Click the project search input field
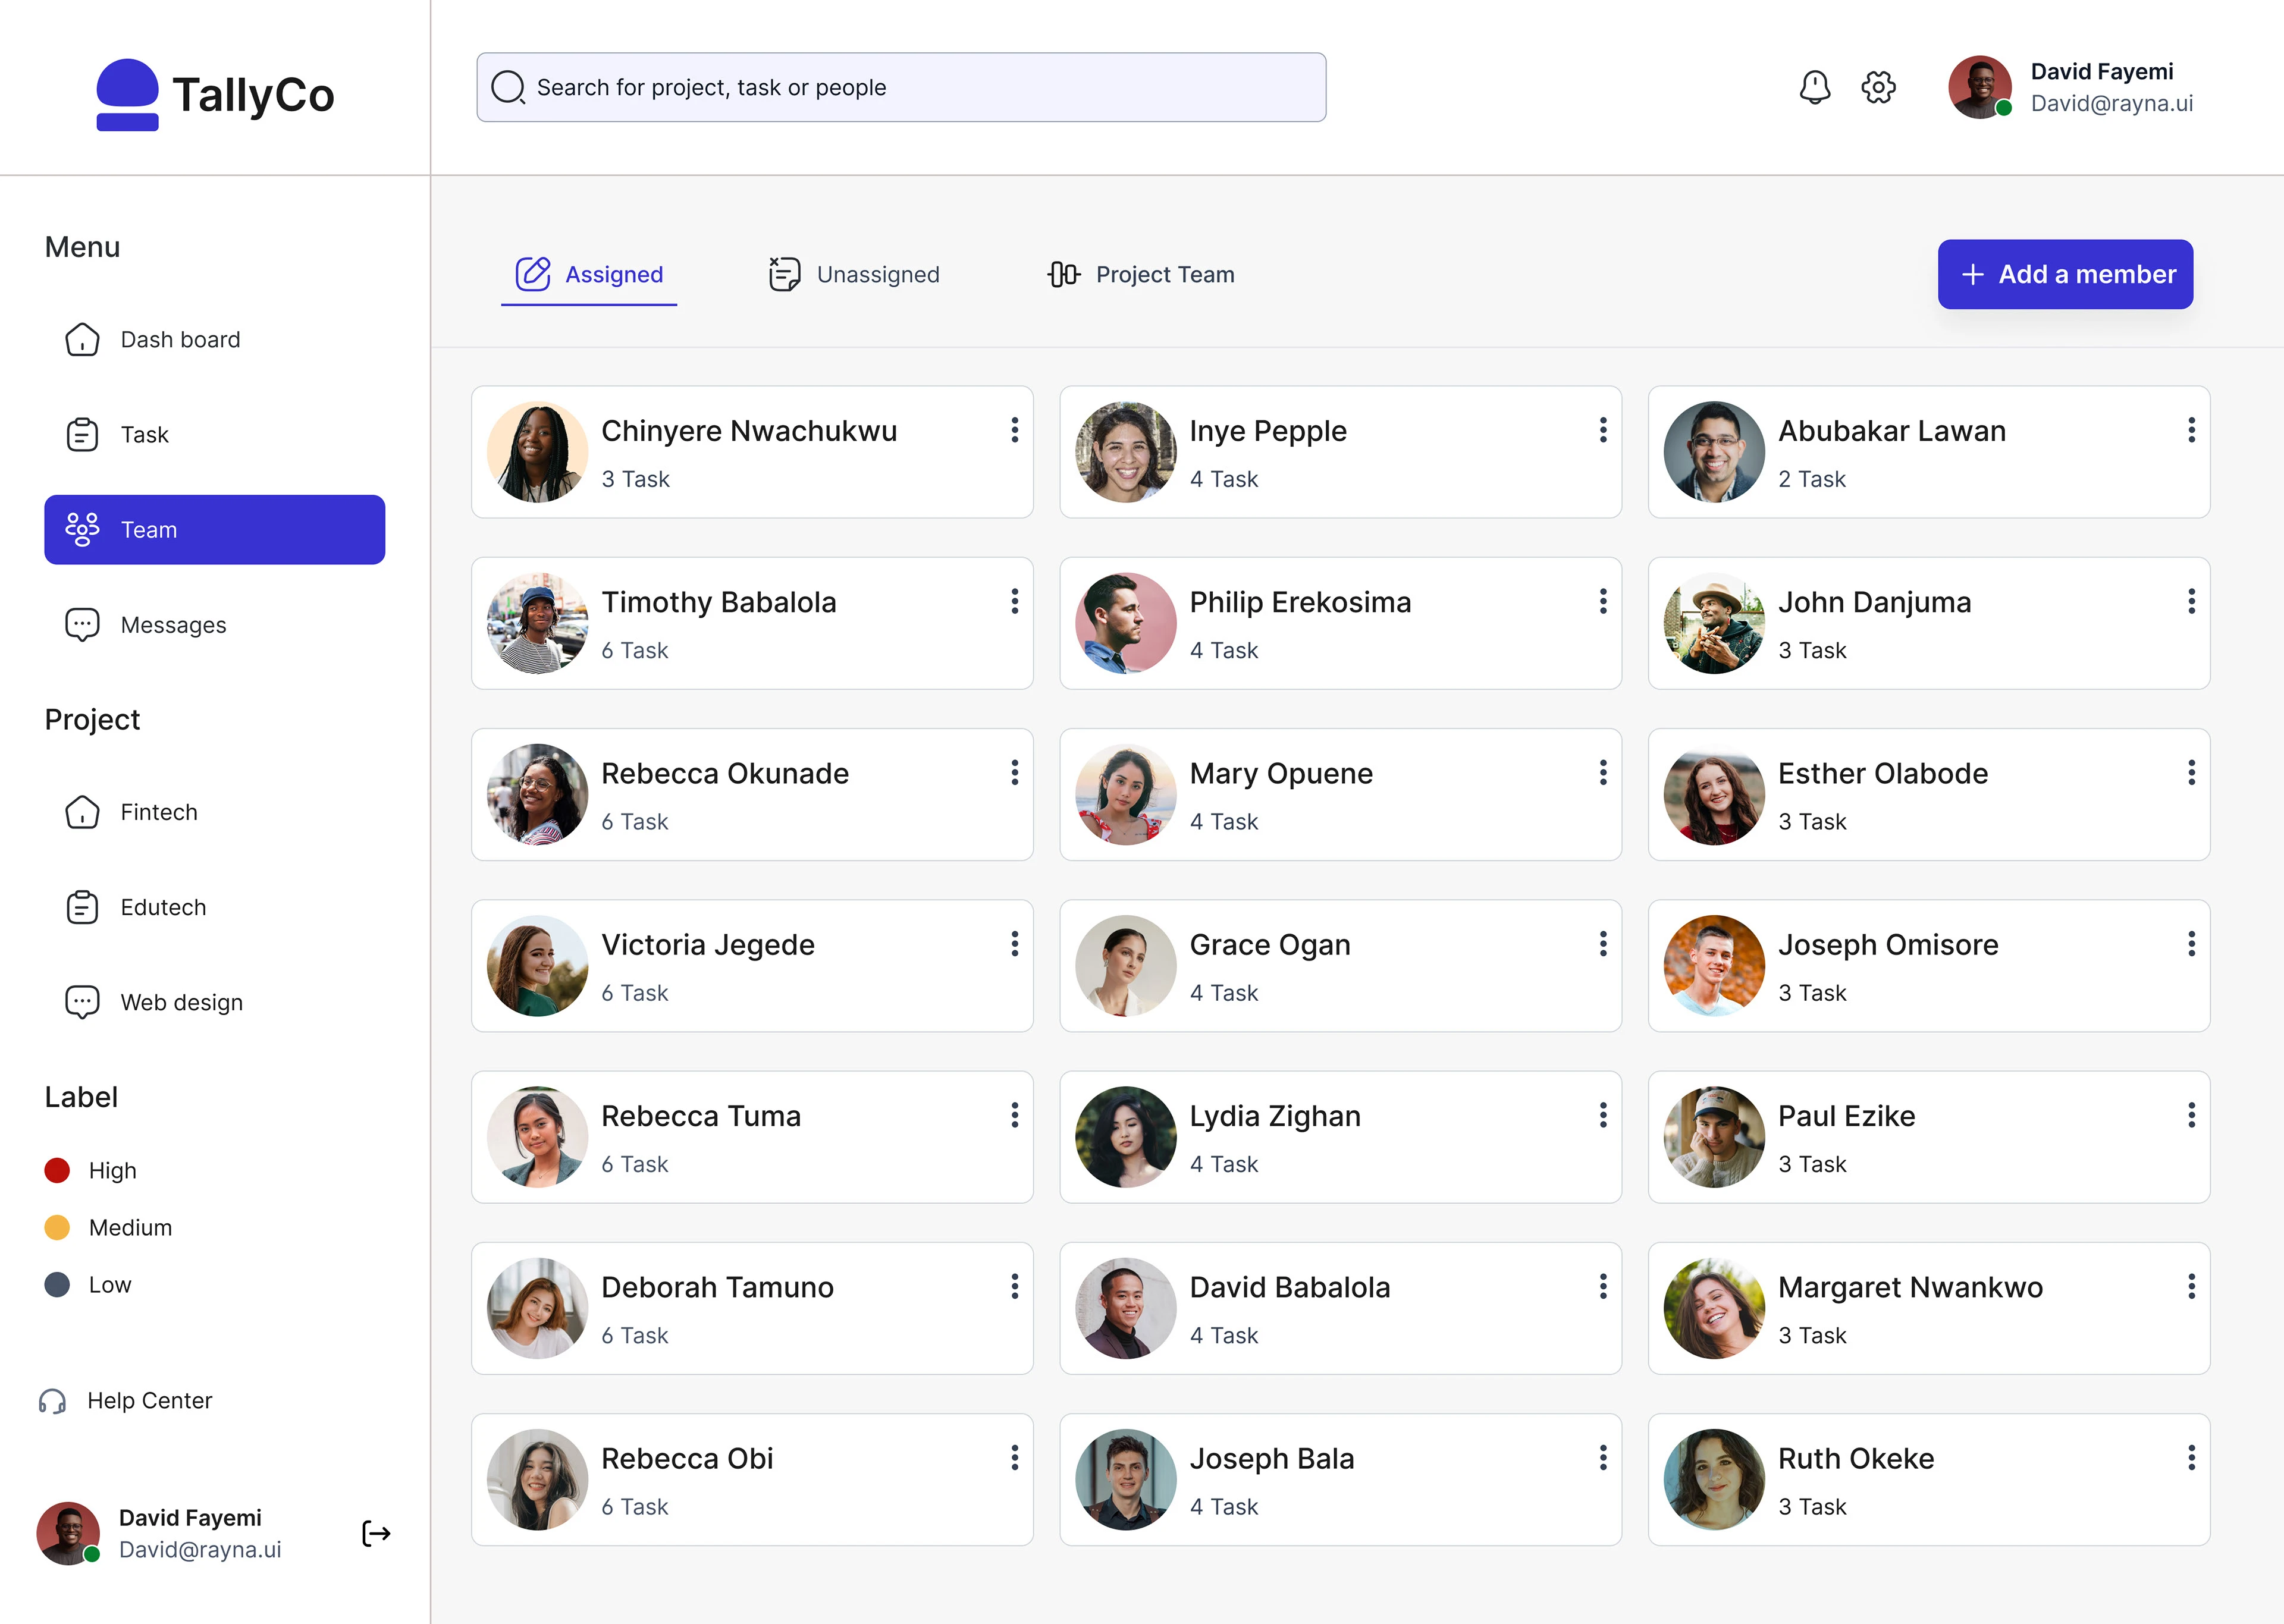2284x1624 pixels. coord(900,87)
